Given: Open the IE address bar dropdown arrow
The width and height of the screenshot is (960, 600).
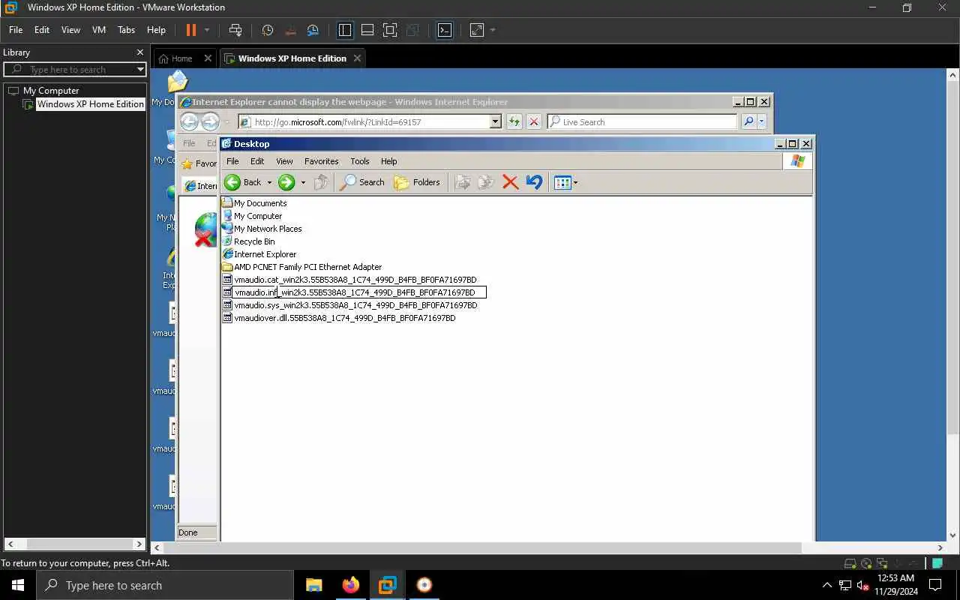Looking at the screenshot, I should (495, 121).
